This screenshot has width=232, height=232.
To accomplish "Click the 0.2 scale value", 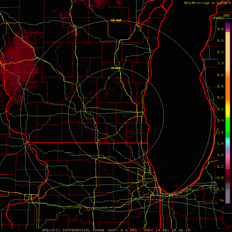I will pyautogui.click(x=220, y=167).
